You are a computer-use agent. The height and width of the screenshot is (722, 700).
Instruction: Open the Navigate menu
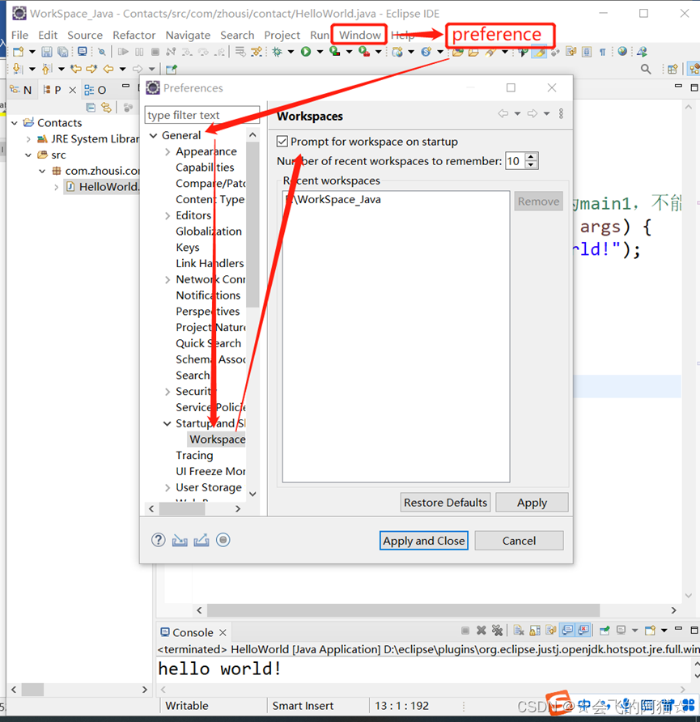188,35
